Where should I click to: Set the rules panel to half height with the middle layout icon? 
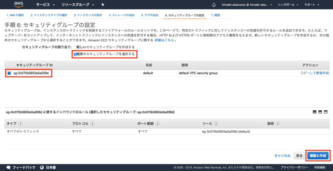[x=320, y=112]
